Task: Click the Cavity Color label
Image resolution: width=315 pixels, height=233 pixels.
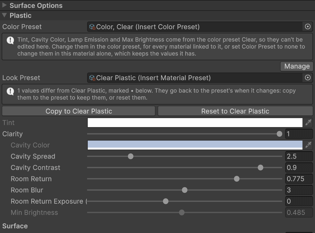Action: (x=30, y=145)
